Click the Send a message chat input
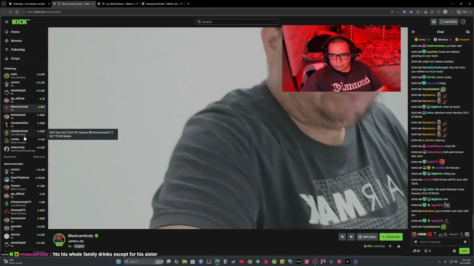Image resolution: width=474 pixels, height=266 pixels. click(x=440, y=242)
